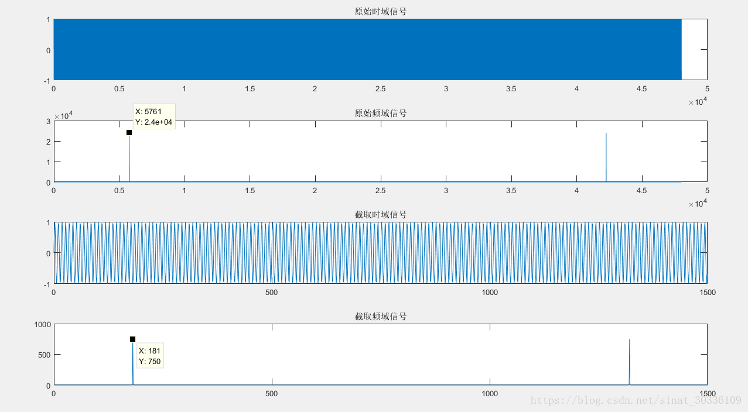The height and width of the screenshot is (412, 748).
Task: Click the 500 x-axis tick under 截取时域信号
Action: tap(272, 292)
